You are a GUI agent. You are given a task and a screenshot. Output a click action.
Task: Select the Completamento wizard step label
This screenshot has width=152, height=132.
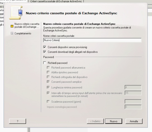23,33
